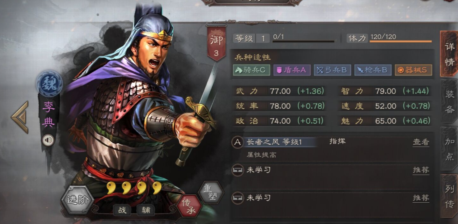Viewport: 458px width, 224px height.
Task: Tap the 器械S troop aptitude tag
Action: [x=413, y=70]
